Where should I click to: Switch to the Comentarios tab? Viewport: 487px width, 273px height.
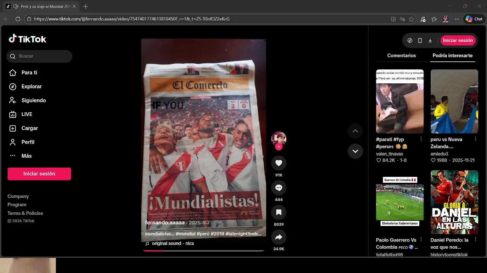point(401,55)
